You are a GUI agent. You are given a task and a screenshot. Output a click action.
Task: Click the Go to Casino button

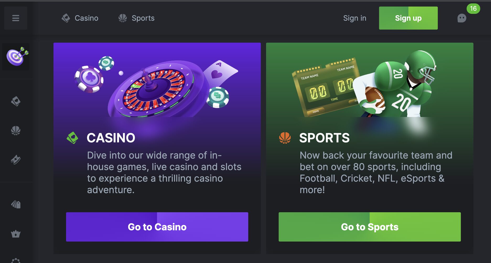click(x=157, y=227)
